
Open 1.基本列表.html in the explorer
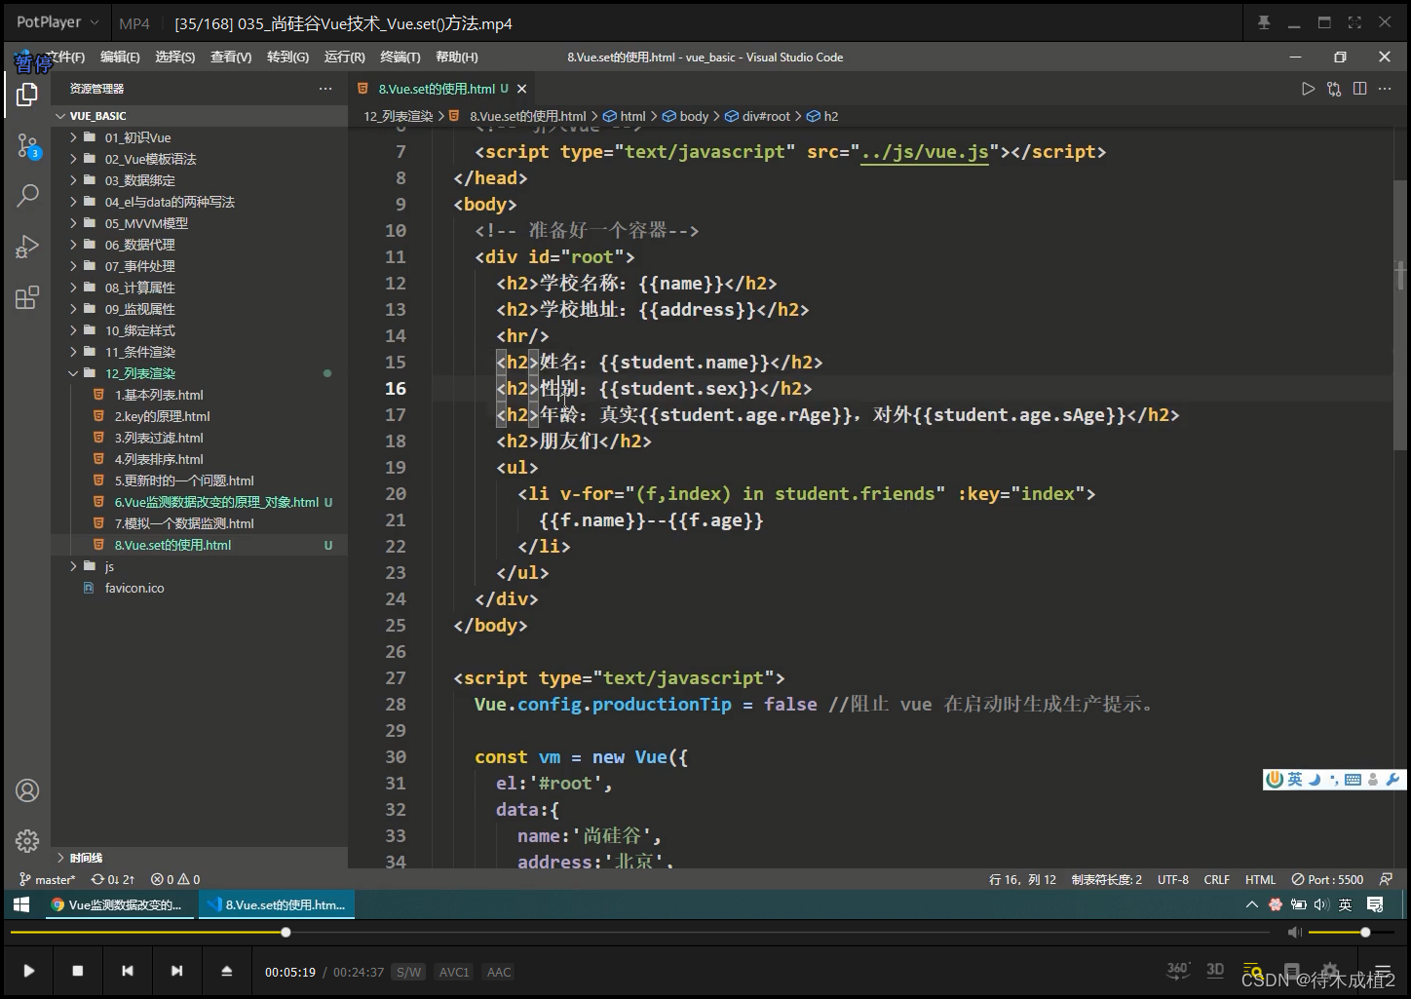coord(159,395)
